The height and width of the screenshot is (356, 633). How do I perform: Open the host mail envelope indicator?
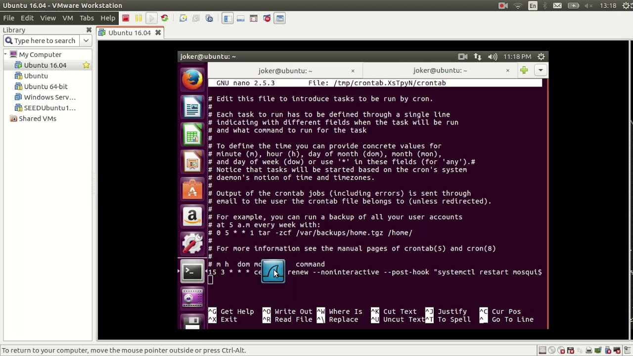point(557,6)
